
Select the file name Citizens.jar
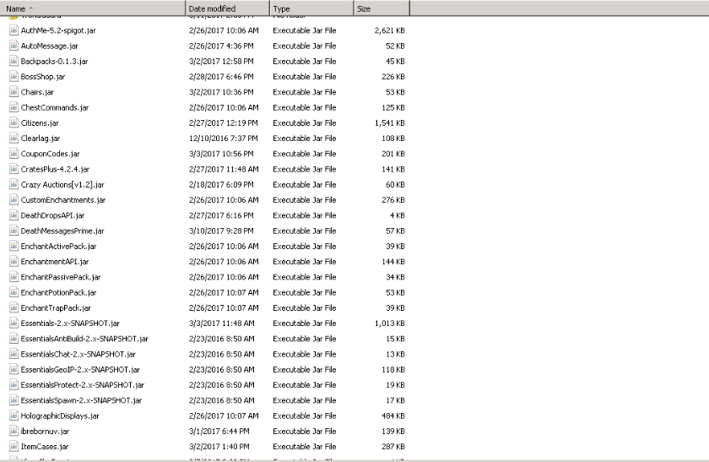point(40,122)
